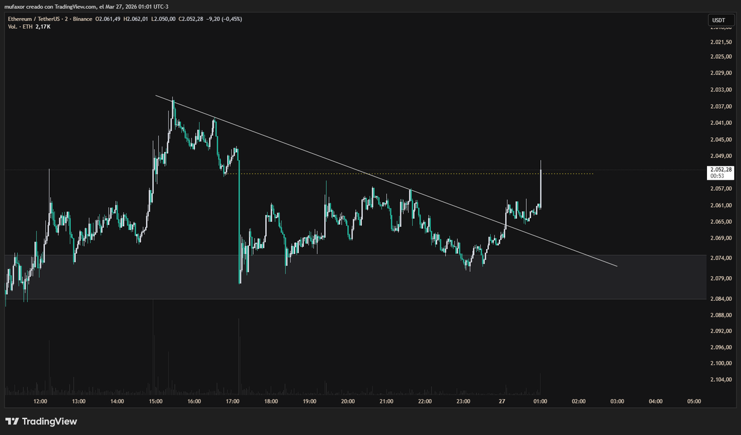Select the gray support zone rectangle
741x435 pixels.
tap(355, 277)
